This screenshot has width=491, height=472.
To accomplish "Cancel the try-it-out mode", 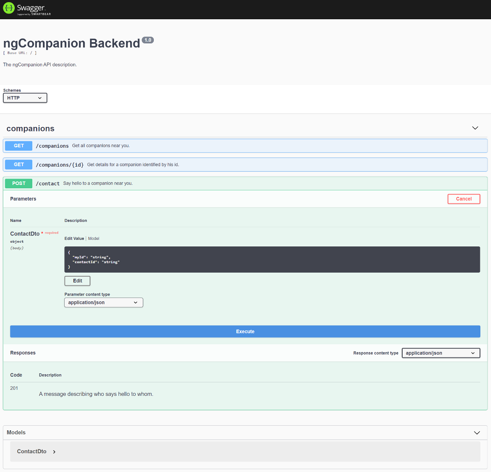I will pyautogui.click(x=464, y=199).
